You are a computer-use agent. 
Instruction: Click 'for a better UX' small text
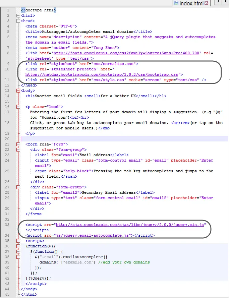point(118,96)
